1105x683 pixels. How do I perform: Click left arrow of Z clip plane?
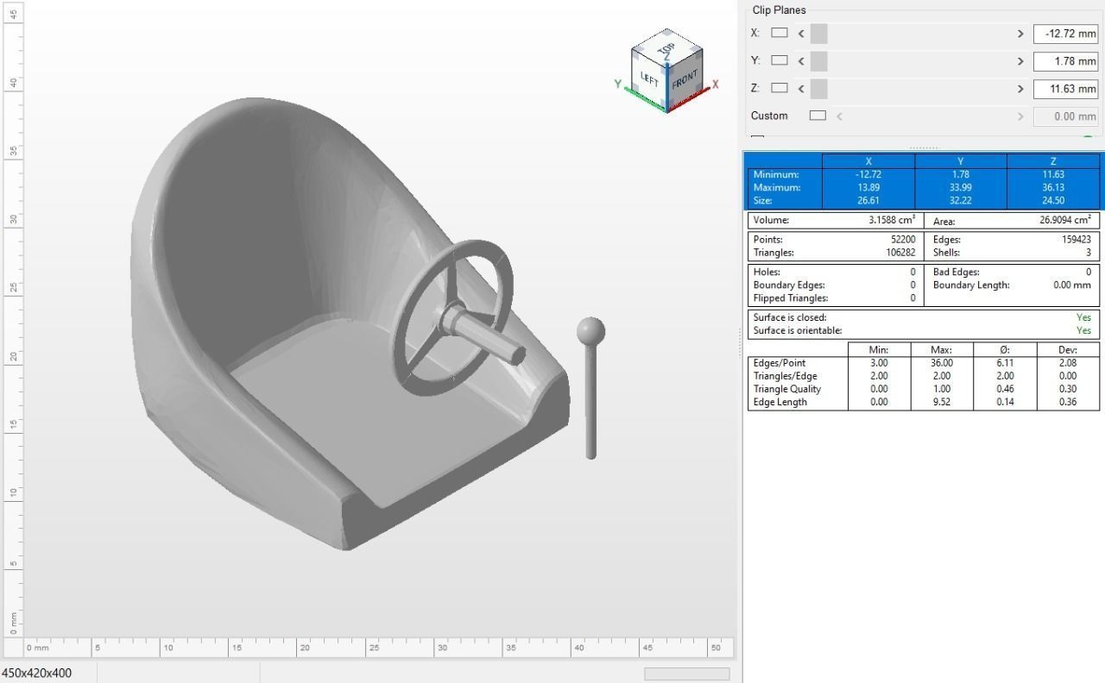pos(801,89)
